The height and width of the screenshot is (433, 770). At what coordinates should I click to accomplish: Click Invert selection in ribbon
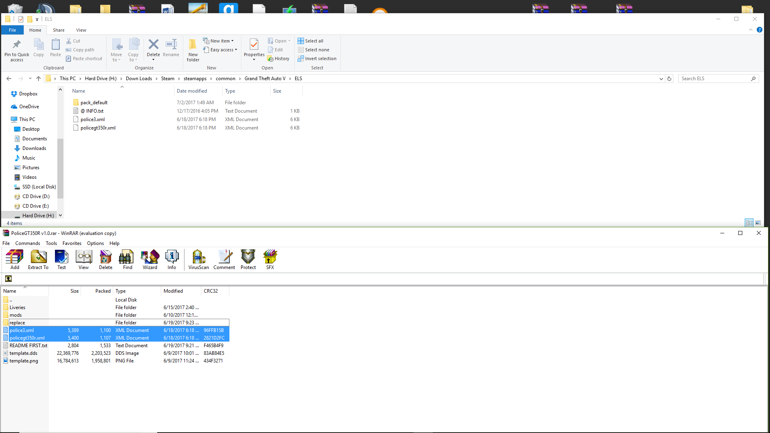coord(317,59)
